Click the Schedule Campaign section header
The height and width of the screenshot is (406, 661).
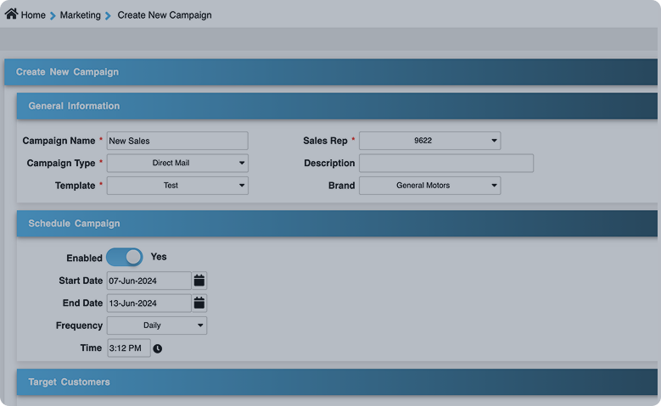pyautogui.click(x=74, y=224)
